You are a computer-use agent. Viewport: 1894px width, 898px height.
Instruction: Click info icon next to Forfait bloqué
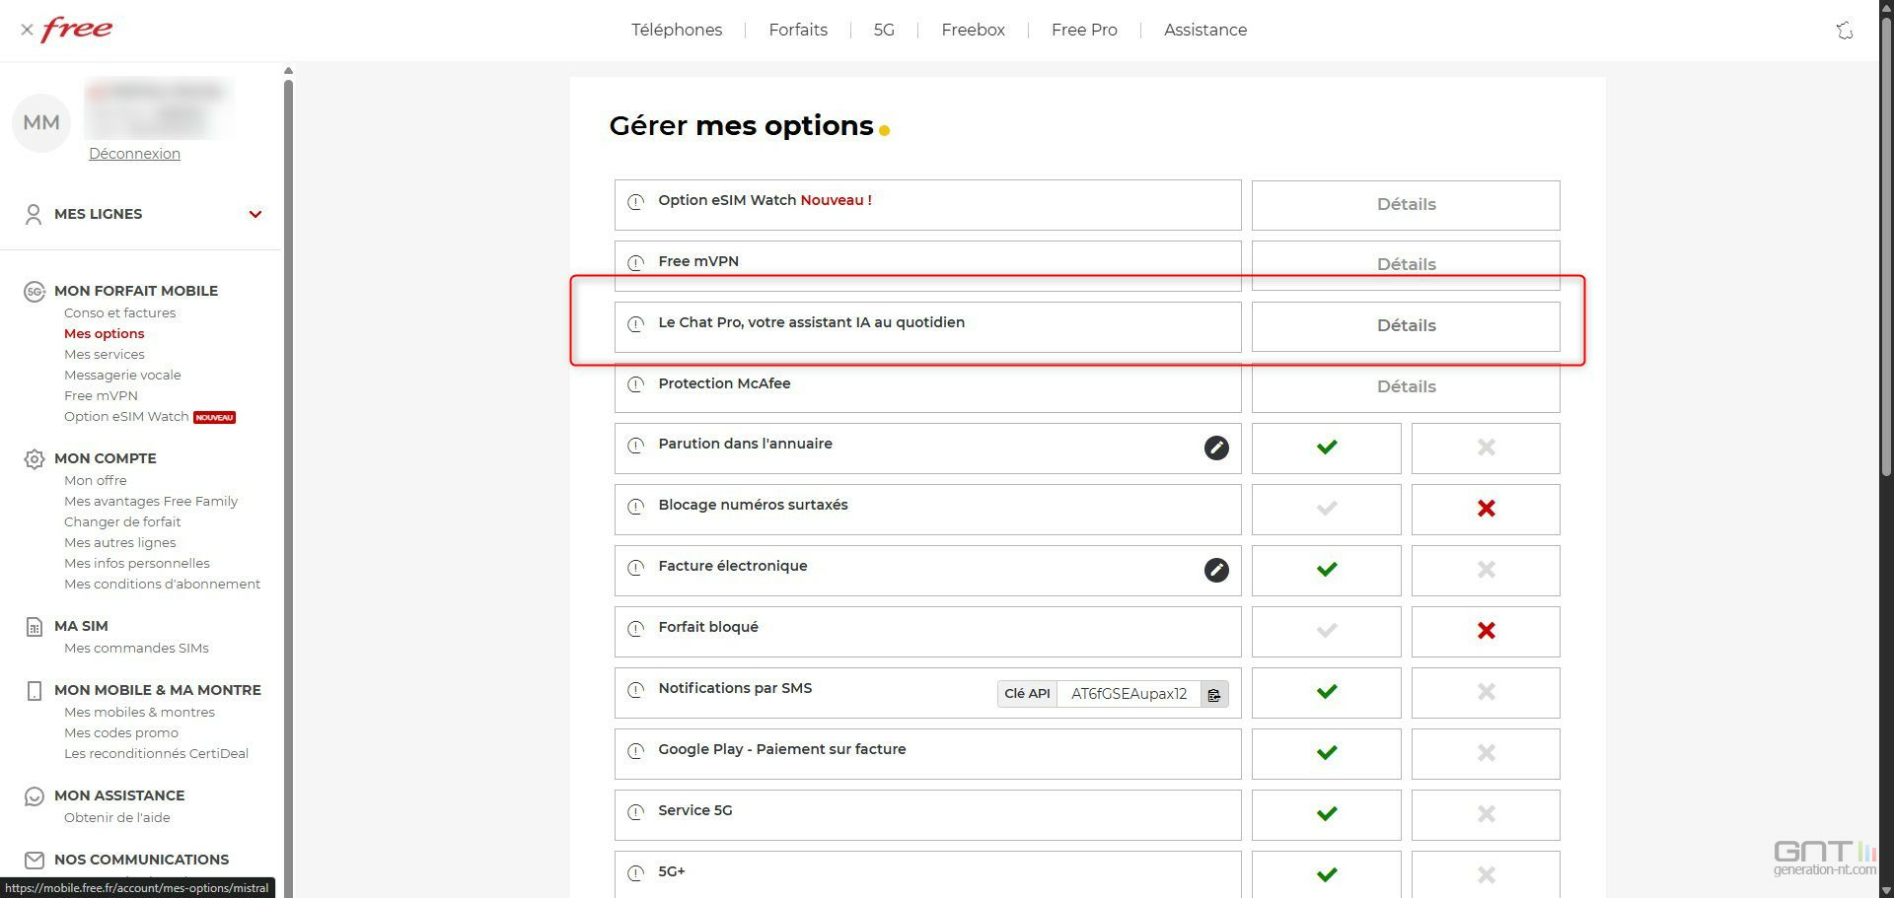(636, 628)
